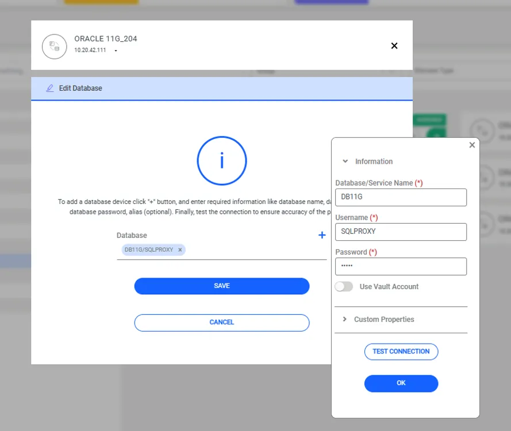Screen dimensions: 511x431
Task: Test the database connection
Action: click(401, 352)
